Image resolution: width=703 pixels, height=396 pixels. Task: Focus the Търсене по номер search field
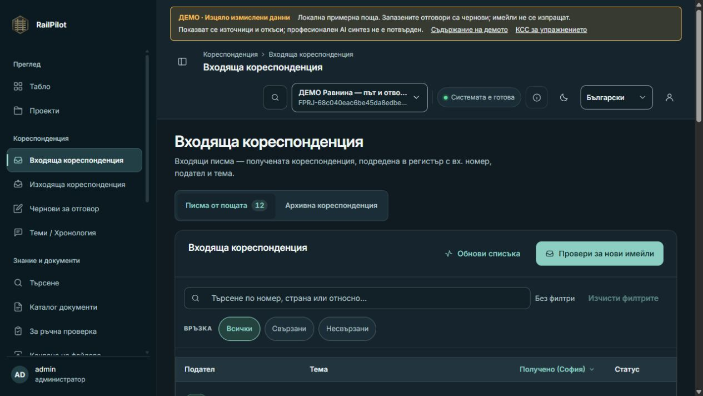pos(357,298)
